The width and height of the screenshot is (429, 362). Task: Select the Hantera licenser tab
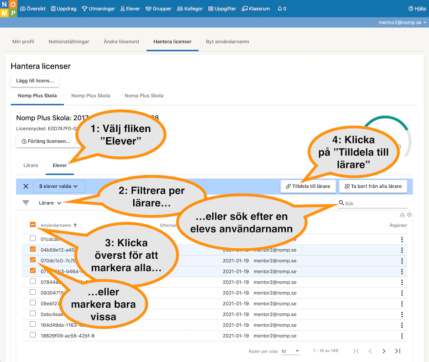[x=173, y=42]
